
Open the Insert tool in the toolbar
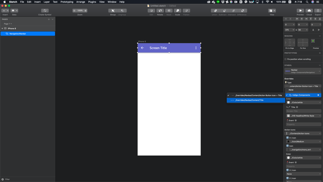tap(5, 11)
